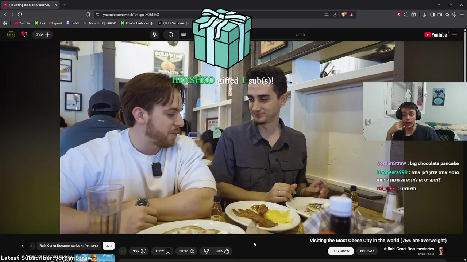This screenshot has width=467, height=262.
Task: Open the Brave VPN shield icon
Action: [454, 15]
